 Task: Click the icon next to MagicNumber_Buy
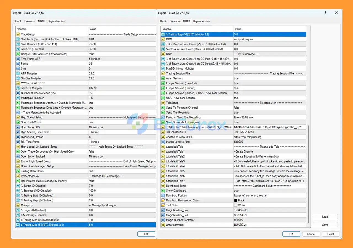coord(163,210)
